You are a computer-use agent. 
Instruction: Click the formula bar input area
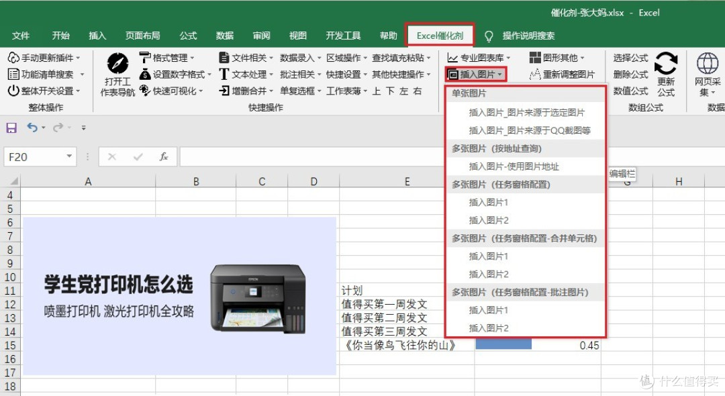point(302,156)
